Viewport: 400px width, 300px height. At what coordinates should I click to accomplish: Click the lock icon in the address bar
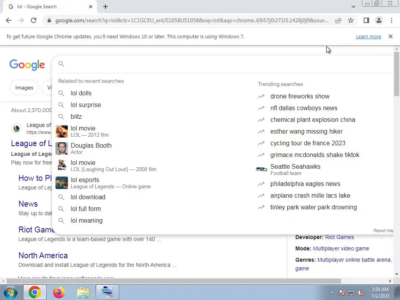(x=49, y=20)
